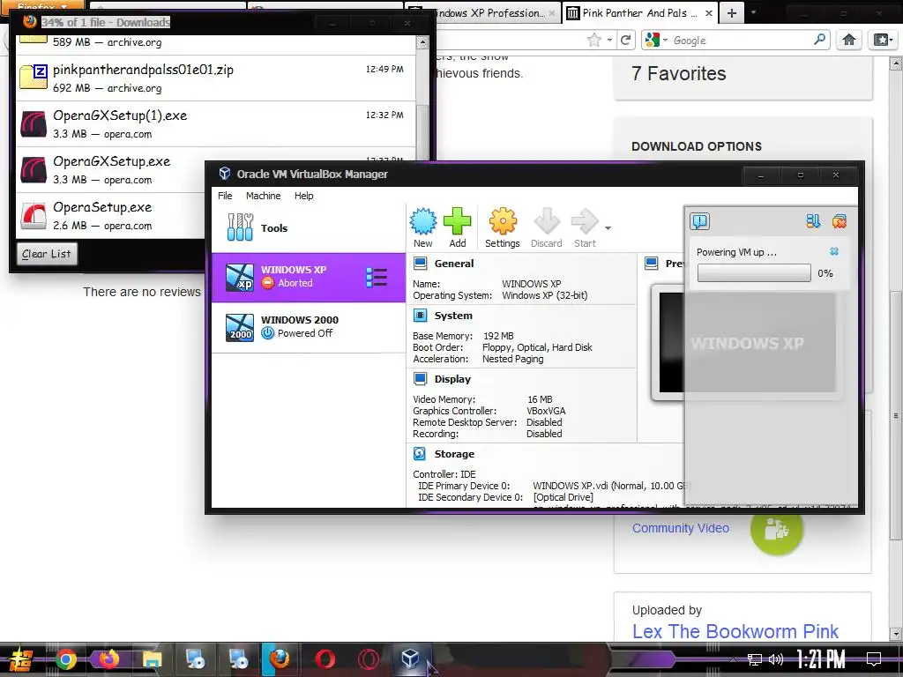Image resolution: width=903 pixels, height=677 pixels.
Task: Open the Help menu in VirtualBox
Action: 304,196
